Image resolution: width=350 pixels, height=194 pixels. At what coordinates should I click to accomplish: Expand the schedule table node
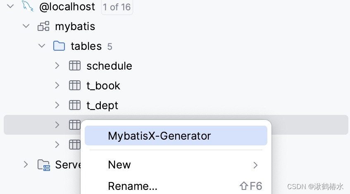pos(57,65)
